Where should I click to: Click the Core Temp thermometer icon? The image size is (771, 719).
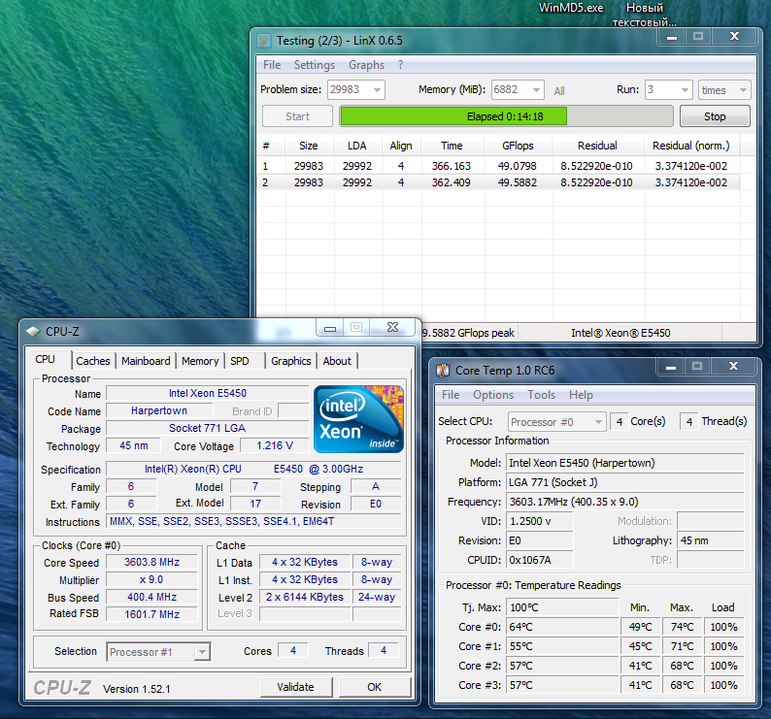point(443,370)
